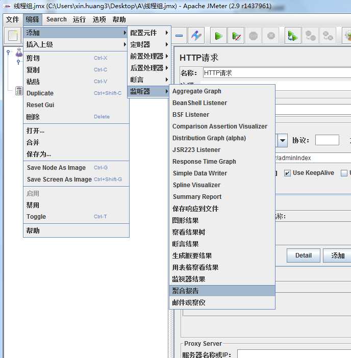Image resolution: width=351 pixels, height=358 pixels.
Task: Choose 粘贴 from the edit menu
Action: [77, 82]
